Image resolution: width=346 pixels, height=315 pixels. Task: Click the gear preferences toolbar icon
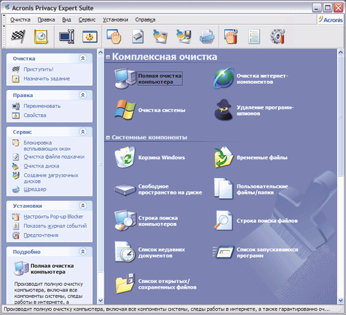[277, 37]
